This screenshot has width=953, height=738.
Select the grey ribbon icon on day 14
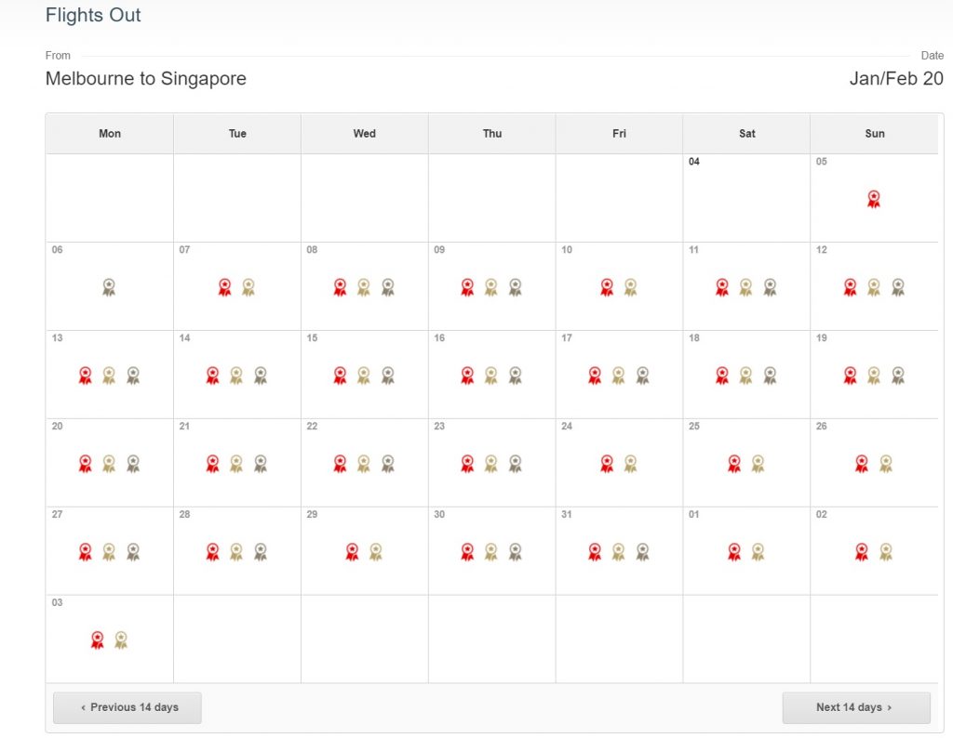point(261,376)
